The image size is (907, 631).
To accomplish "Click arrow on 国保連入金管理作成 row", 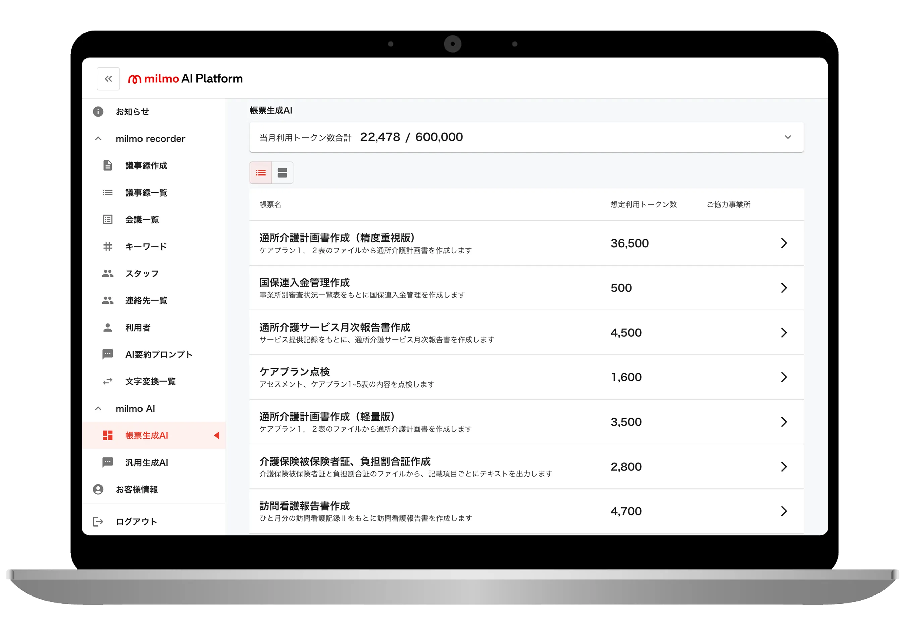I will (x=784, y=288).
